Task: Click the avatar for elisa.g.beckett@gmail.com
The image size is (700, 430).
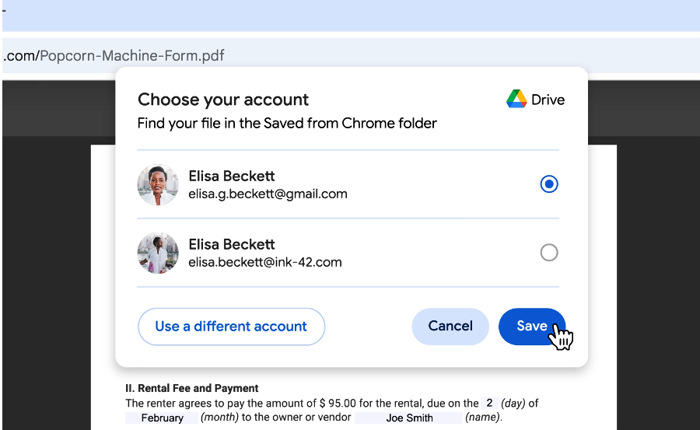Action: [x=158, y=185]
